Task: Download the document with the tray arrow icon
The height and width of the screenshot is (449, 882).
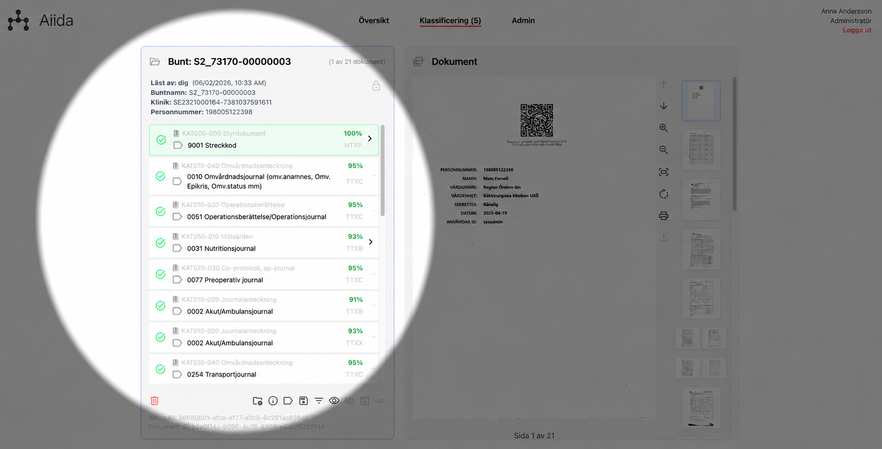Action: coord(664,238)
